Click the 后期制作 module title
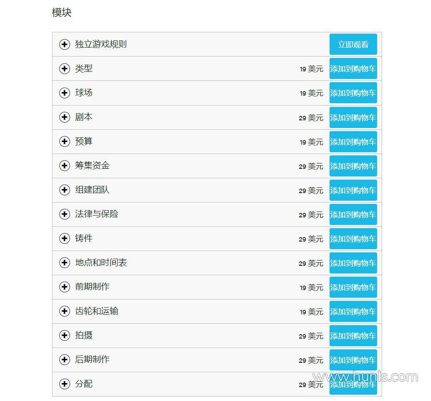Screen dimensions: 431x401 92,360
